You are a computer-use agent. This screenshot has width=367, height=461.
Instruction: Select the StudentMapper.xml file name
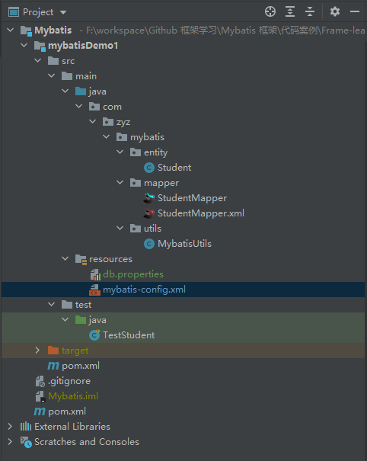coord(201,213)
